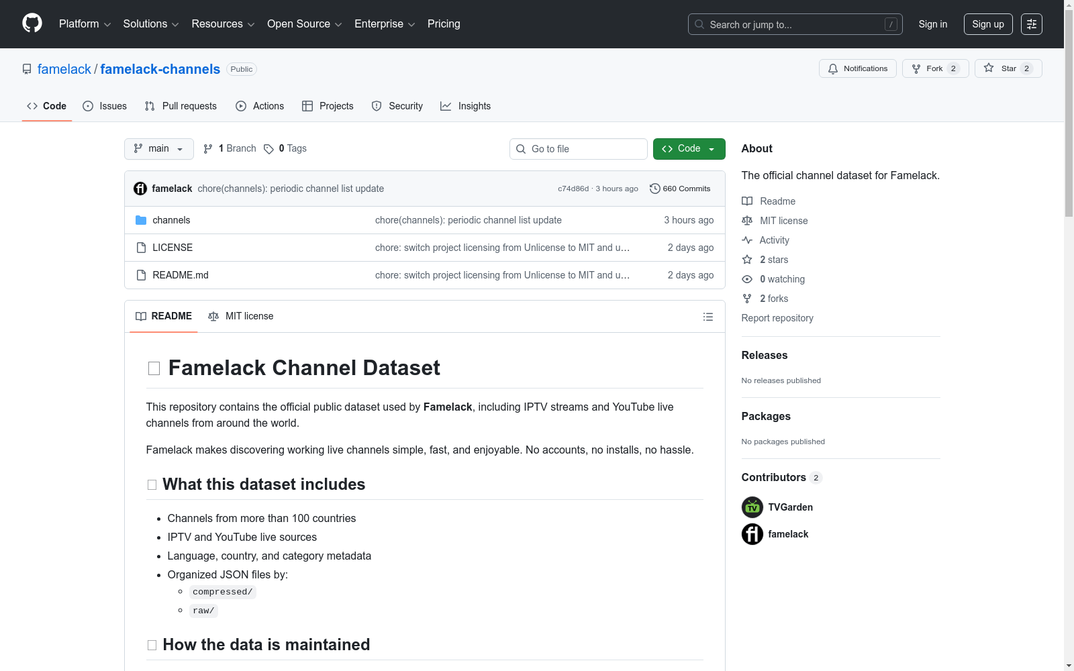Click the bell icon in Notifications
This screenshot has height=671, width=1074.
(x=833, y=68)
